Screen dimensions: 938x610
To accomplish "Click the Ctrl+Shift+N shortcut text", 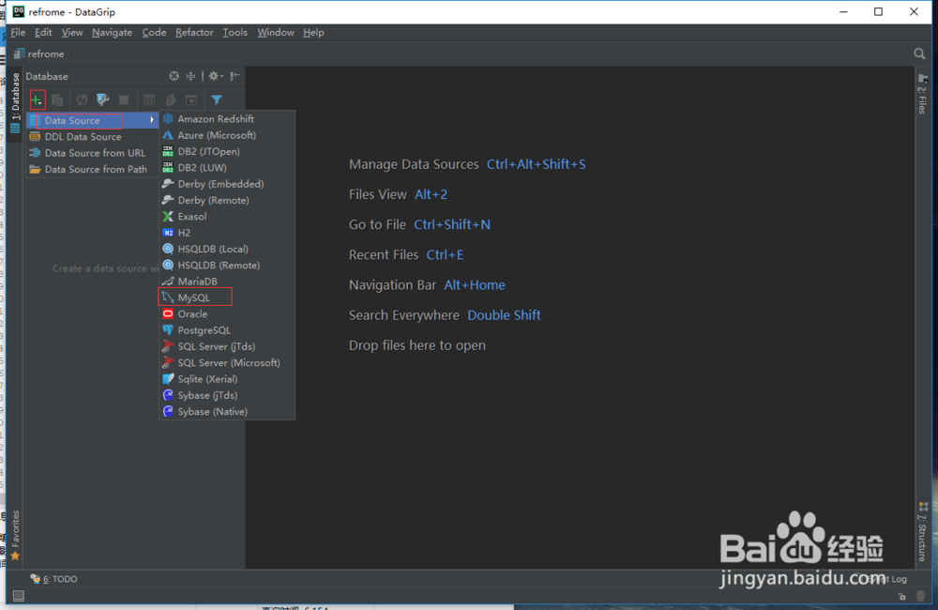I will pyautogui.click(x=452, y=224).
